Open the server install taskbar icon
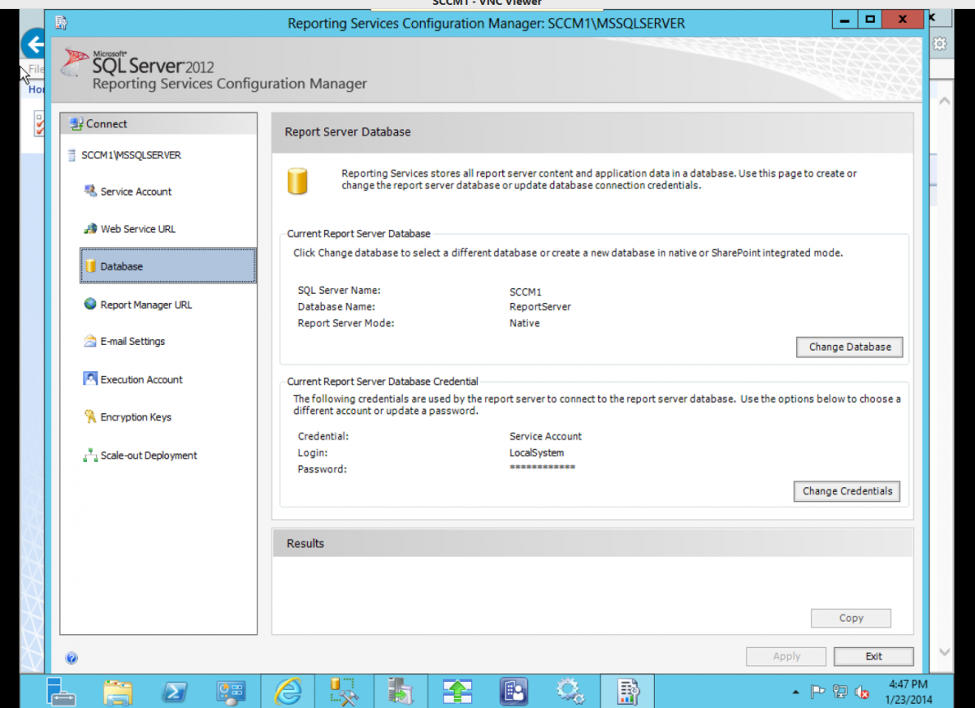 pos(401,691)
